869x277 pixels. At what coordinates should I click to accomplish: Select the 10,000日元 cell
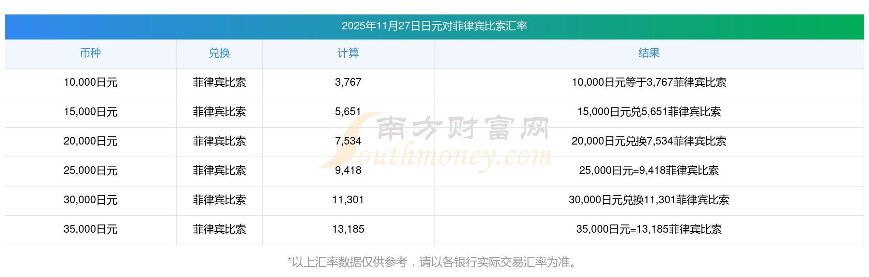(x=90, y=82)
